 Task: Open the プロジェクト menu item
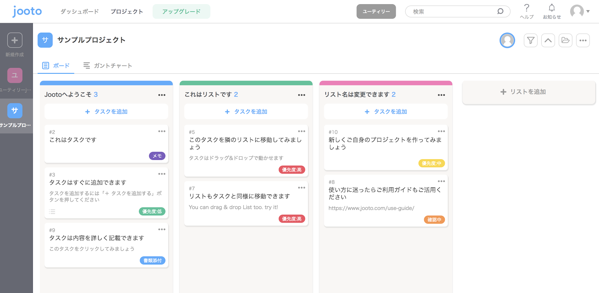127,12
